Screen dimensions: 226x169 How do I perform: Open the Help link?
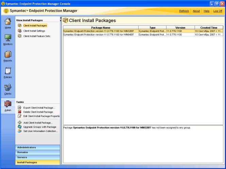point(206,11)
